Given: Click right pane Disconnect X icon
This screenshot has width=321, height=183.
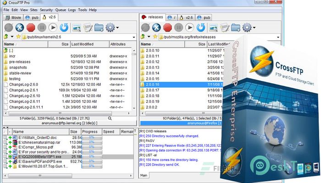Looking at the screenshot, I should pos(156,27).
